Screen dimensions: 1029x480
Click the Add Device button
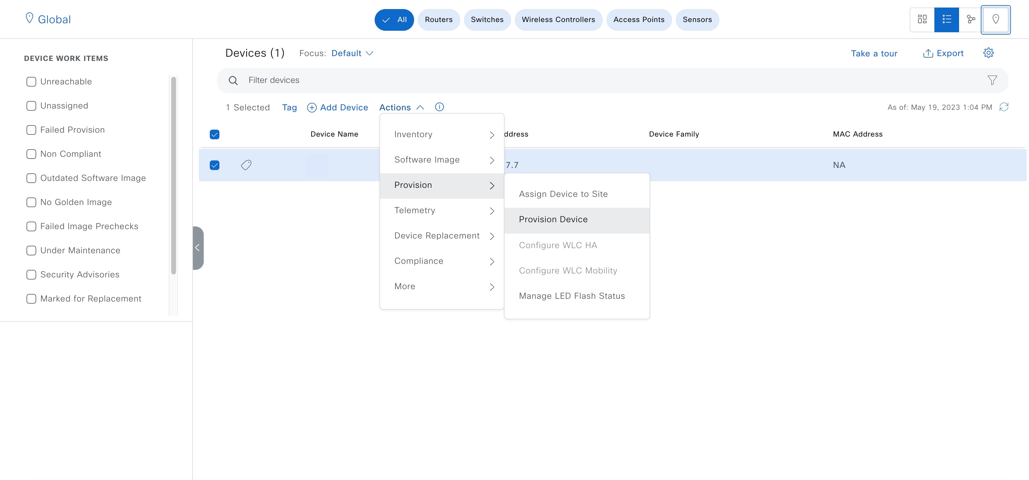coord(338,108)
